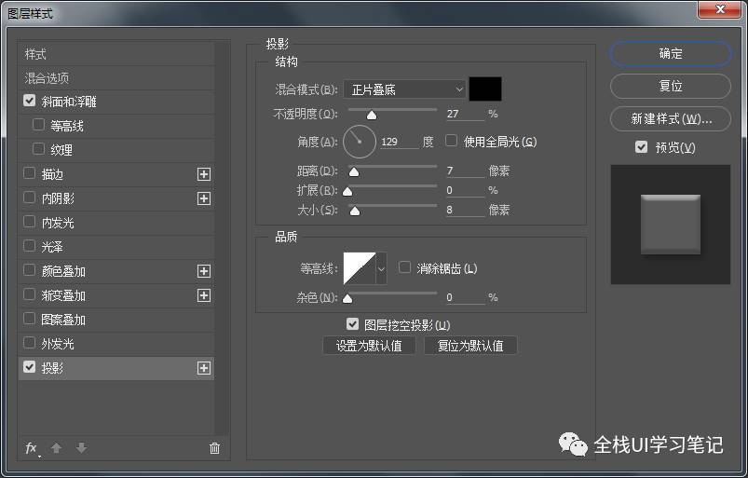Add another 内阴影 effect with plus icon

pos(204,198)
